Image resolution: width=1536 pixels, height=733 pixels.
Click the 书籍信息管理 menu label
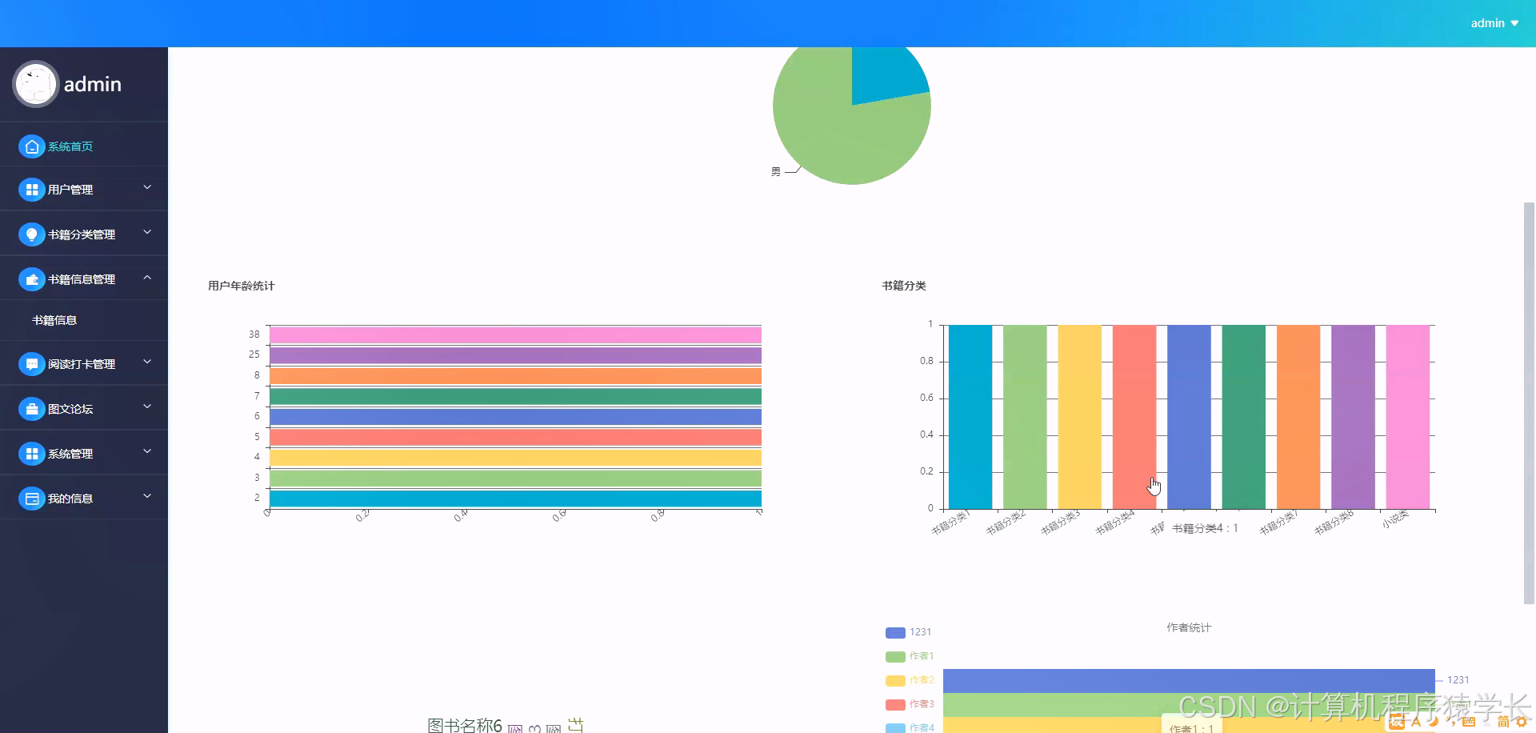pos(82,279)
